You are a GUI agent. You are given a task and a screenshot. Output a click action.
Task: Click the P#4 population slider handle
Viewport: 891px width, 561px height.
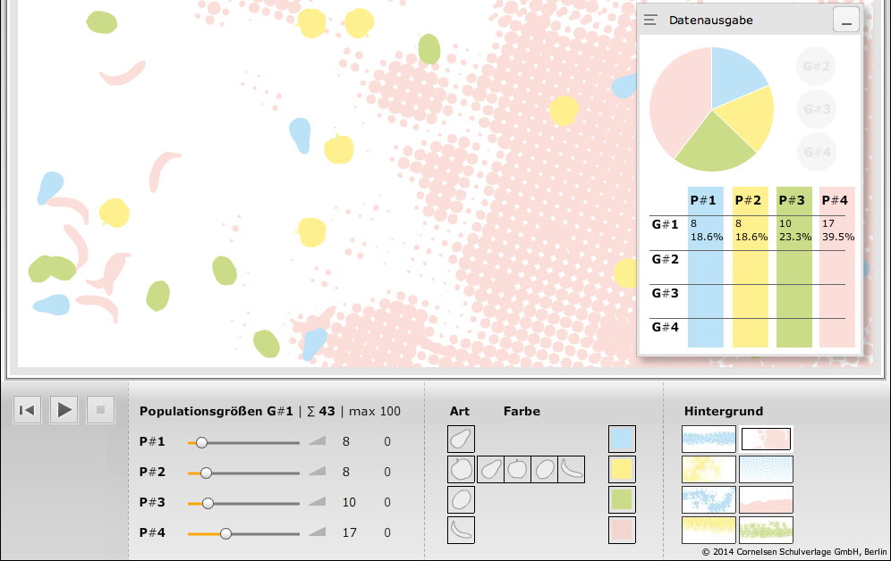[x=225, y=533]
